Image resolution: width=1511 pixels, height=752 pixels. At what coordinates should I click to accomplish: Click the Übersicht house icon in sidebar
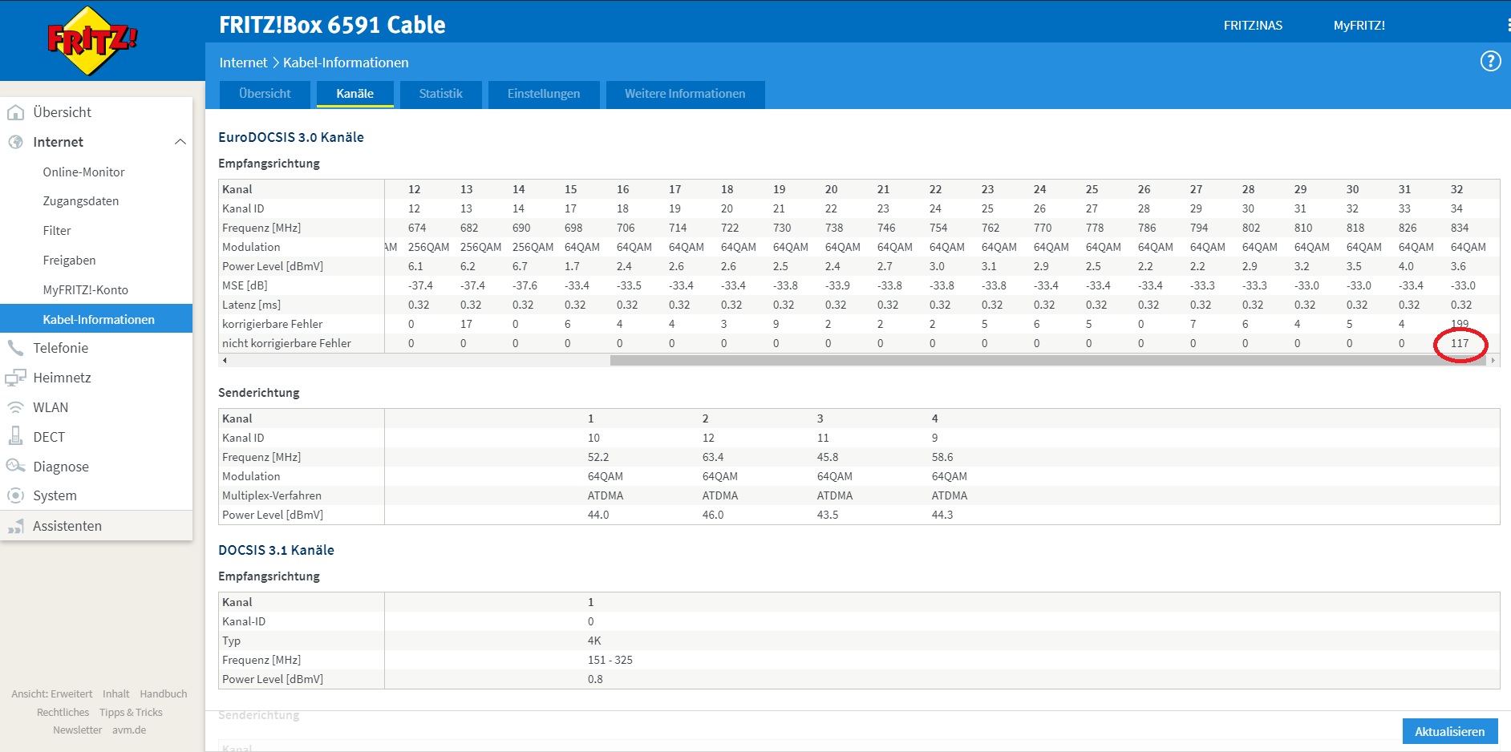[15, 112]
